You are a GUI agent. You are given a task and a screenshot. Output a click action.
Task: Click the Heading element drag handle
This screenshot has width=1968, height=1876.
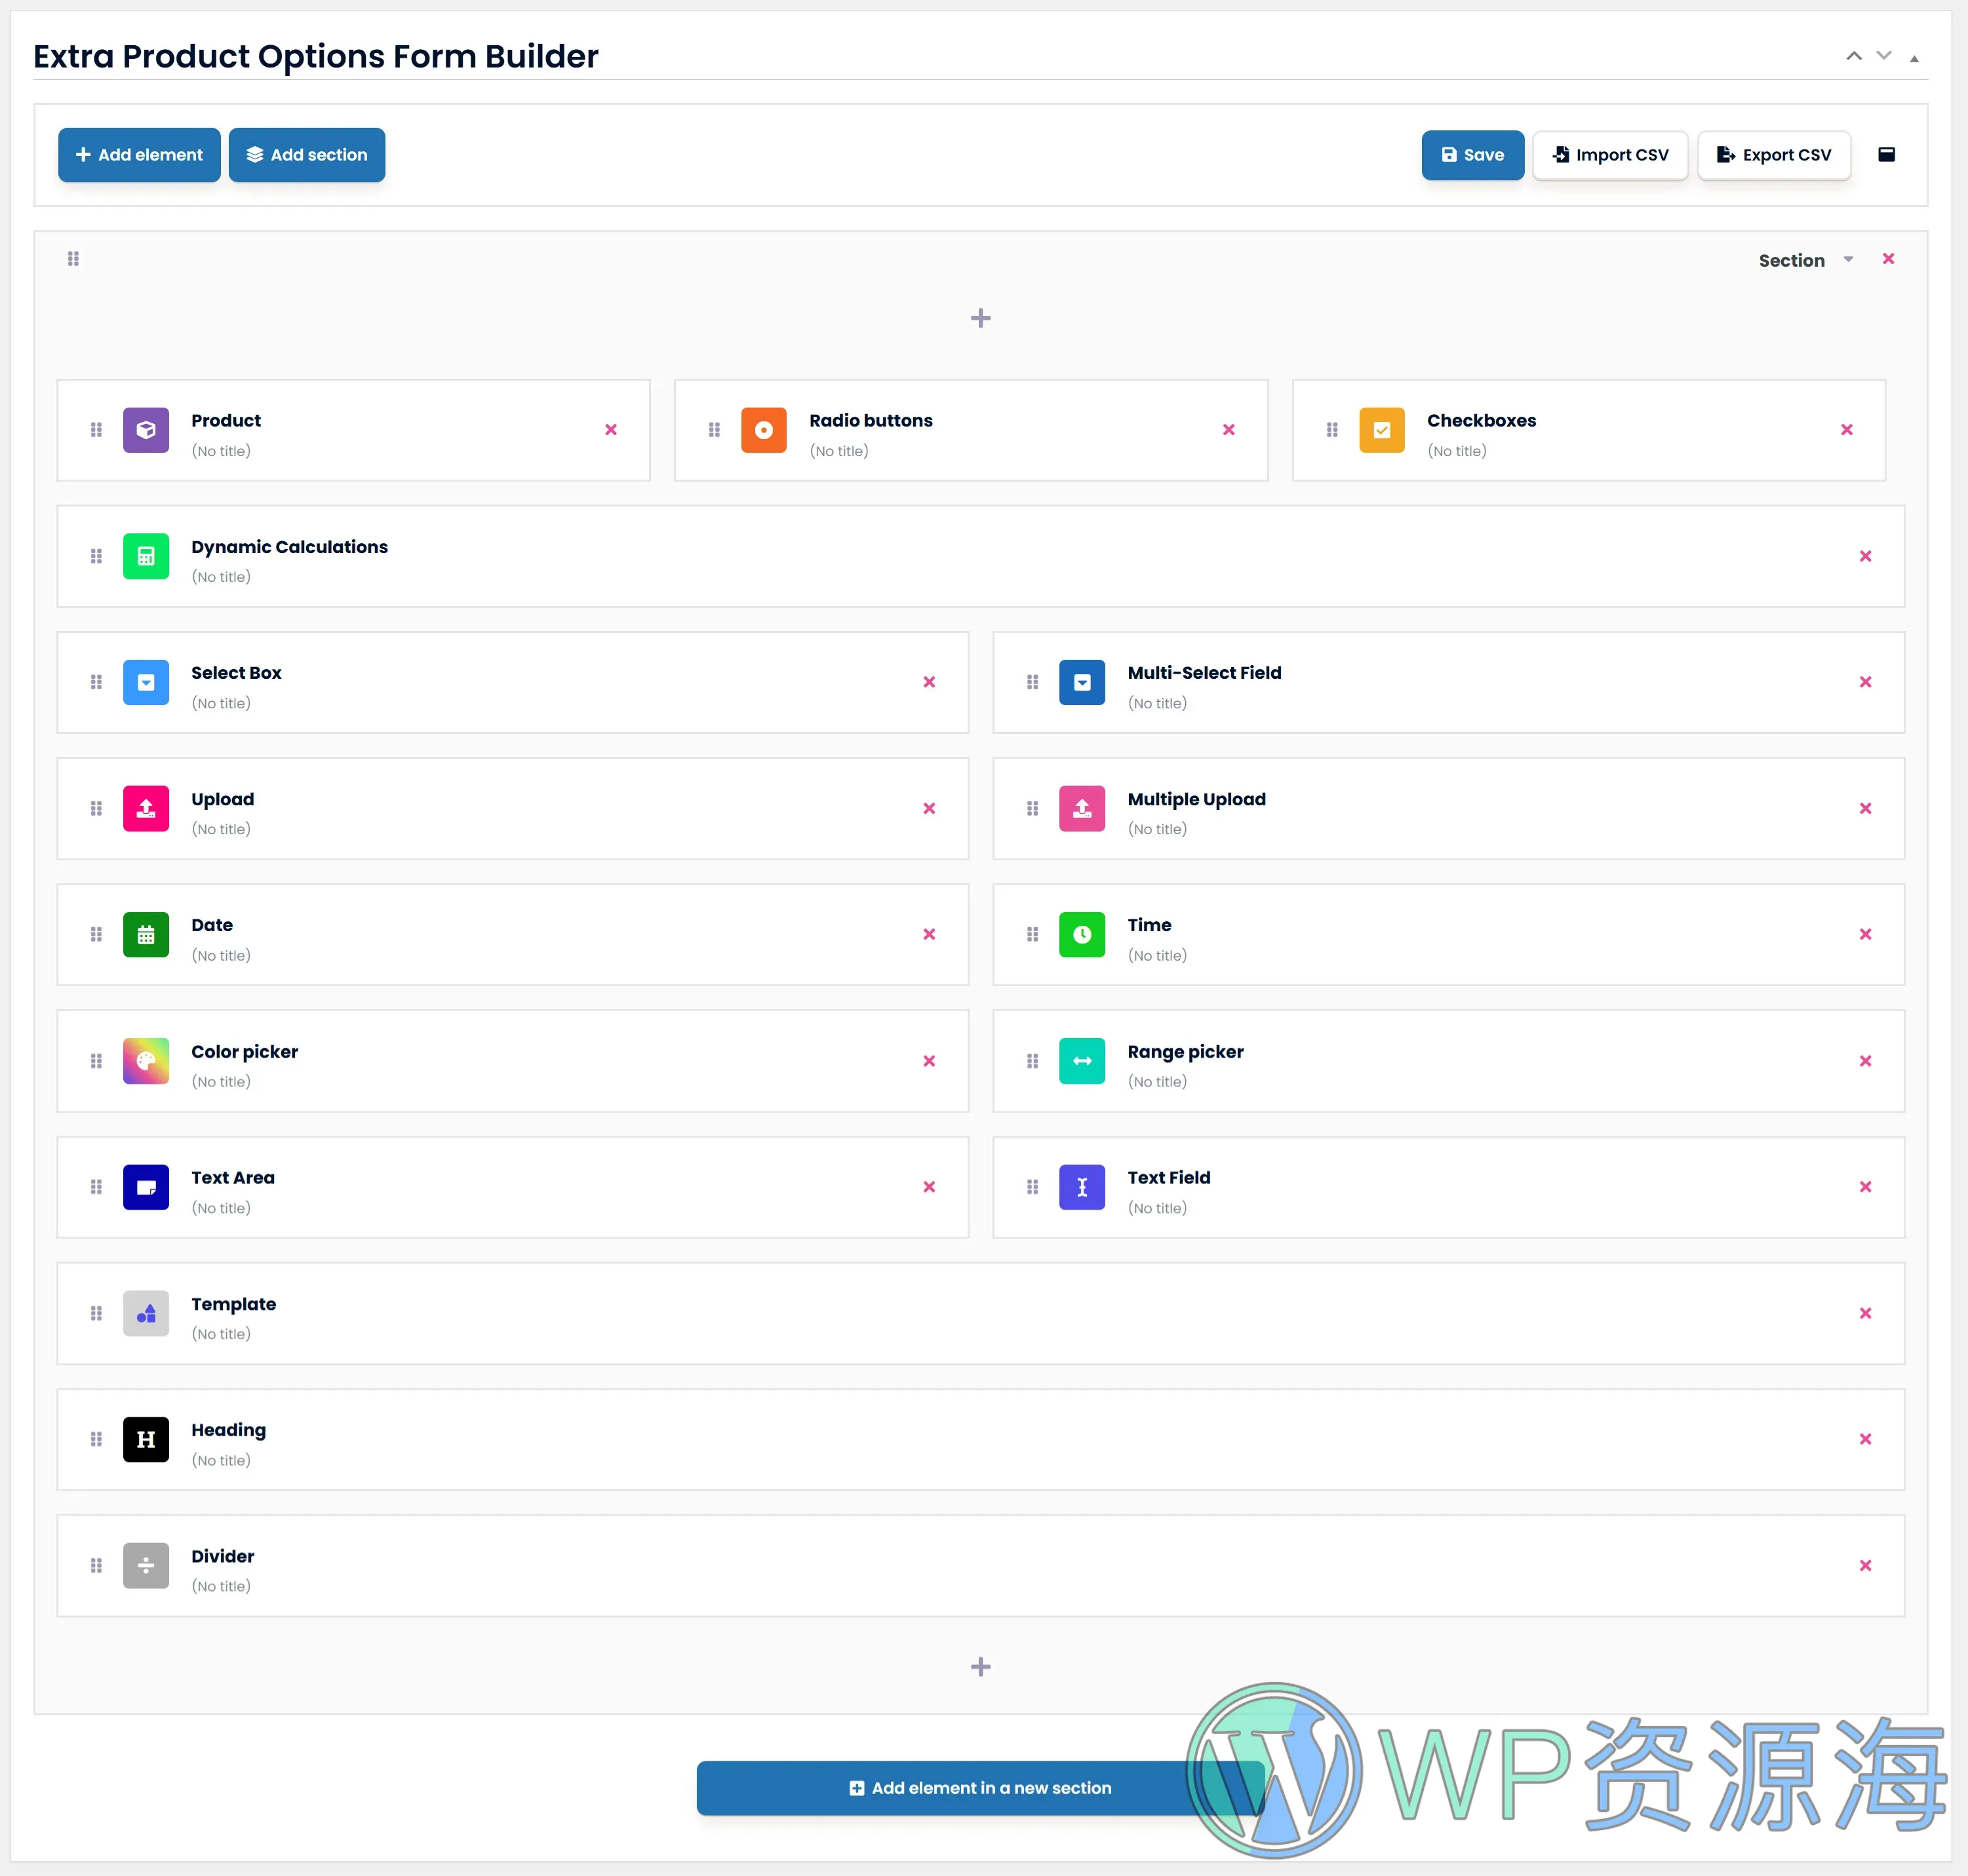[96, 1439]
